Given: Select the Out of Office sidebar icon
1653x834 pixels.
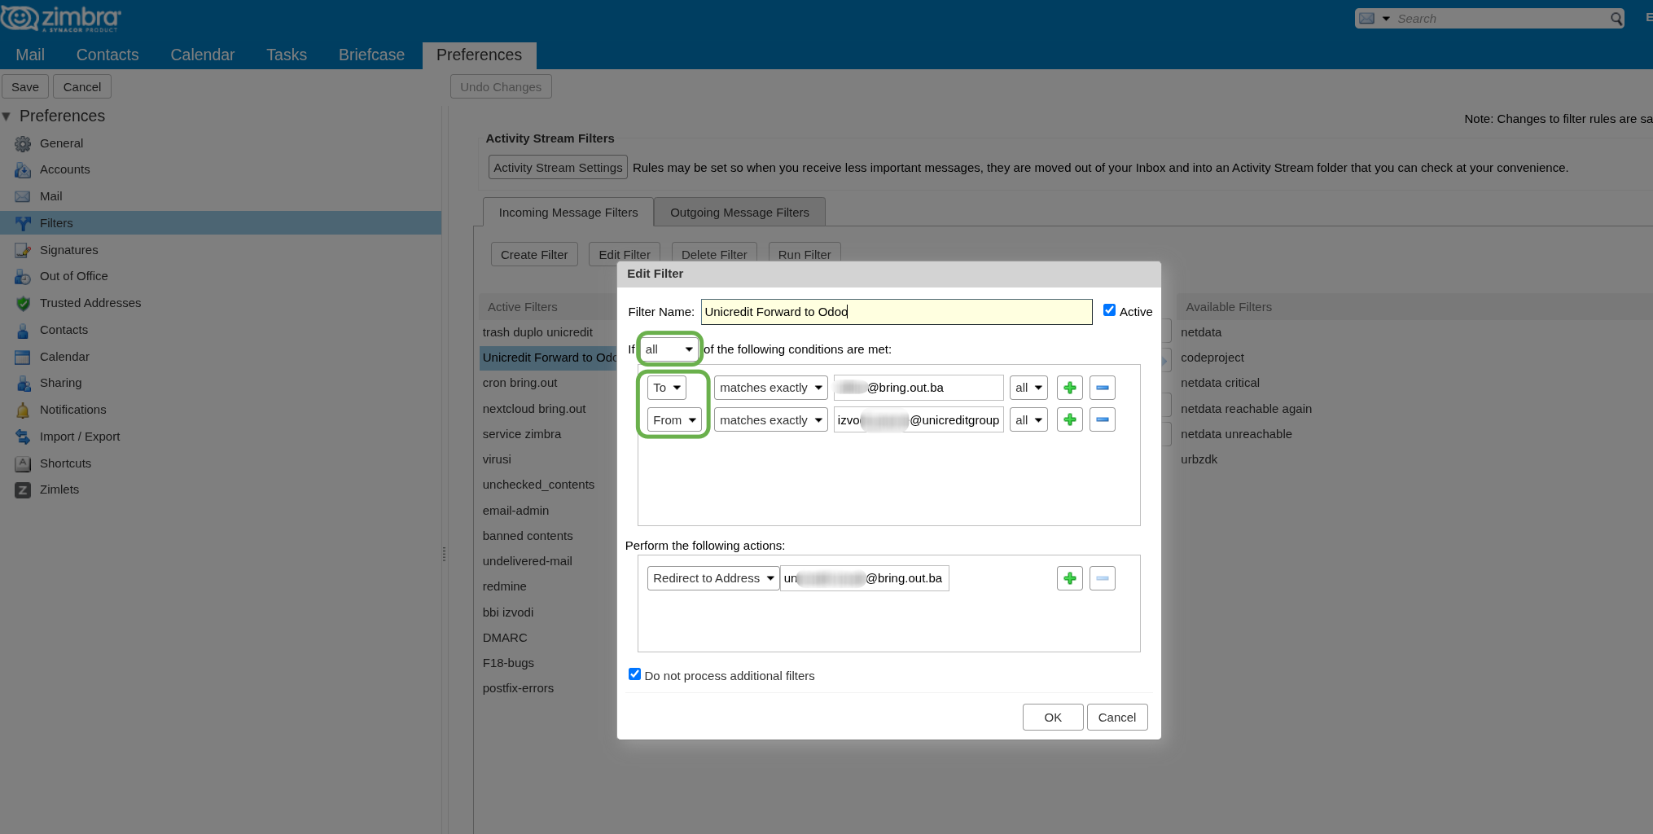Looking at the screenshot, I should click(23, 277).
